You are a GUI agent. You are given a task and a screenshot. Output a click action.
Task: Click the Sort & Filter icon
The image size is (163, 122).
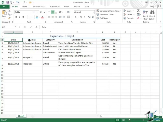click(145, 12)
